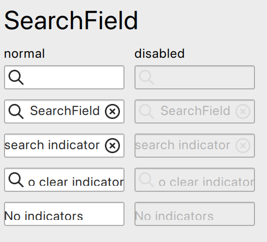The image size is (267, 242).
Task: Click the "disabled" column label
Action: [x=160, y=53]
